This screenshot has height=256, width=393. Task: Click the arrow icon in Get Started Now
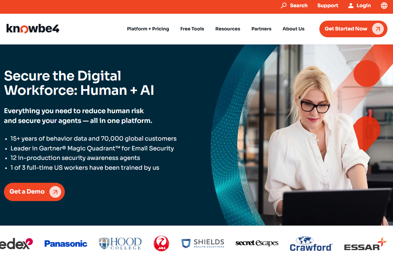tap(378, 29)
